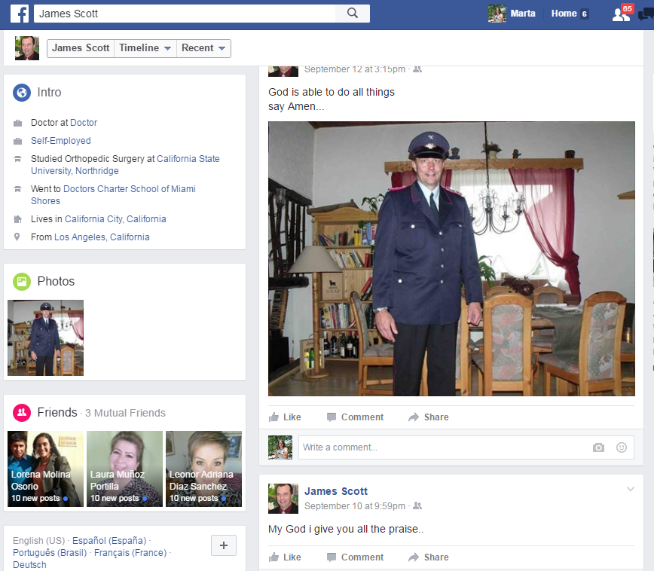Viewport: 654px width, 571px height.
Task: Click the green Photos panel icon
Action: pos(22,281)
